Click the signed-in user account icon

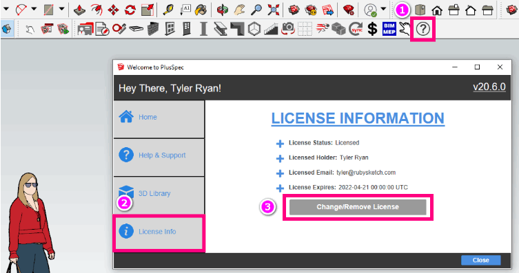[x=370, y=10]
